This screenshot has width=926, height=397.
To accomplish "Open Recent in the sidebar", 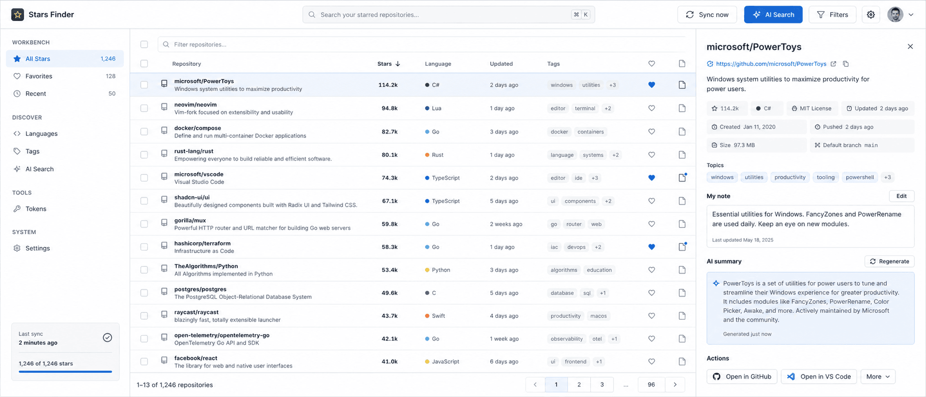I will pyautogui.click(x=65, y=93).
